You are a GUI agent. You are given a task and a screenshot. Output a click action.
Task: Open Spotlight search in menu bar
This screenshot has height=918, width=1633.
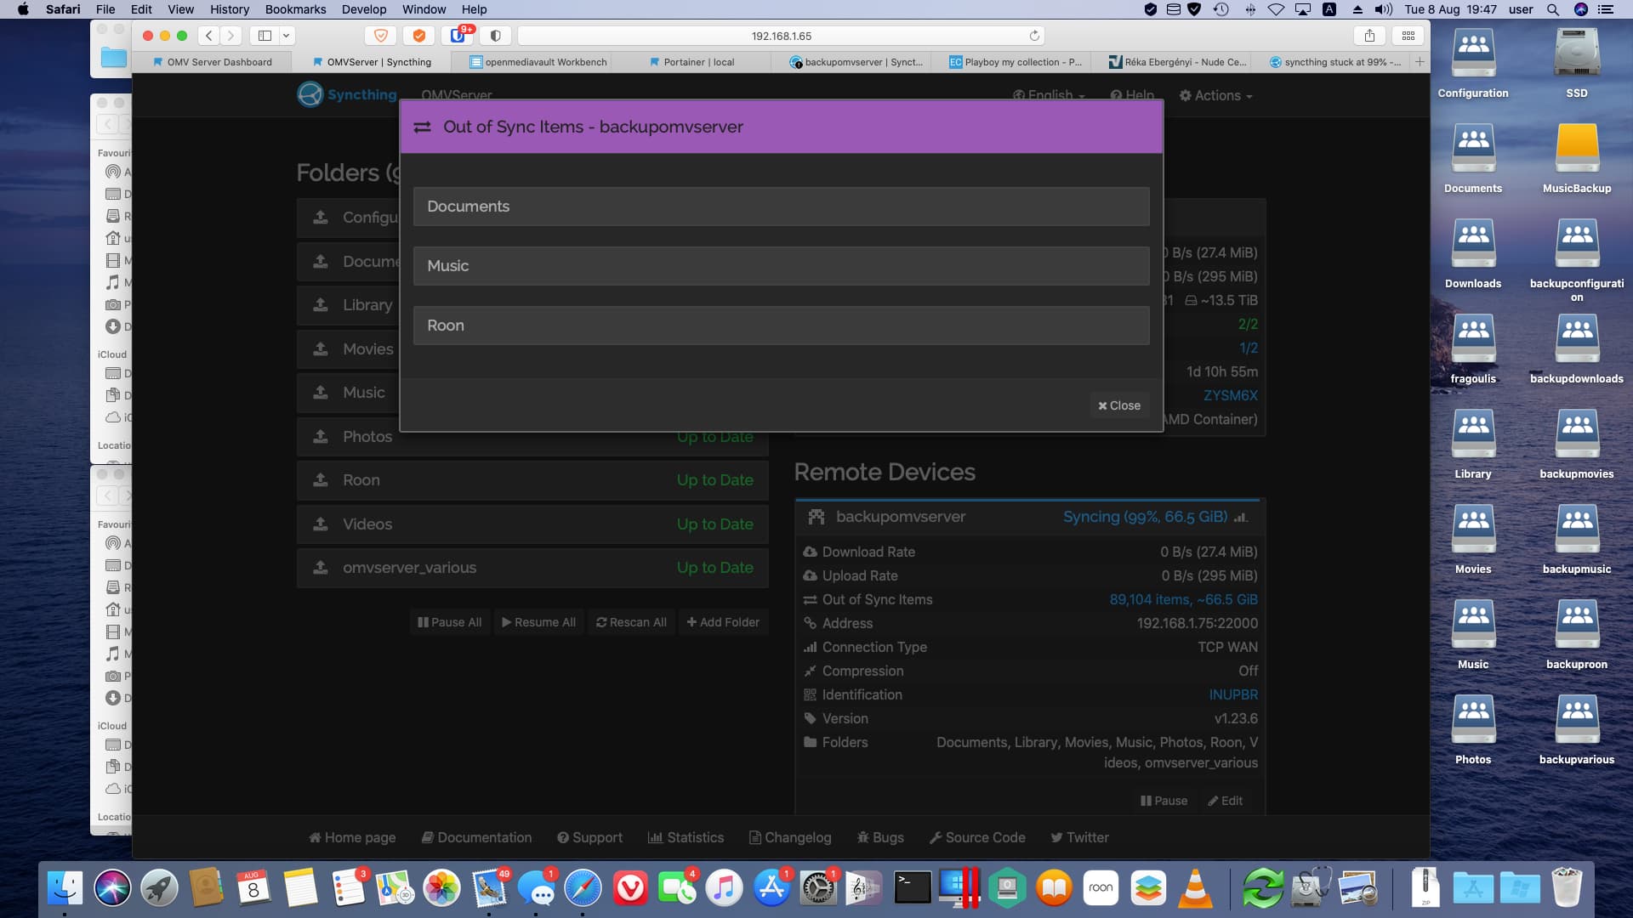(x=1553, y=9)
